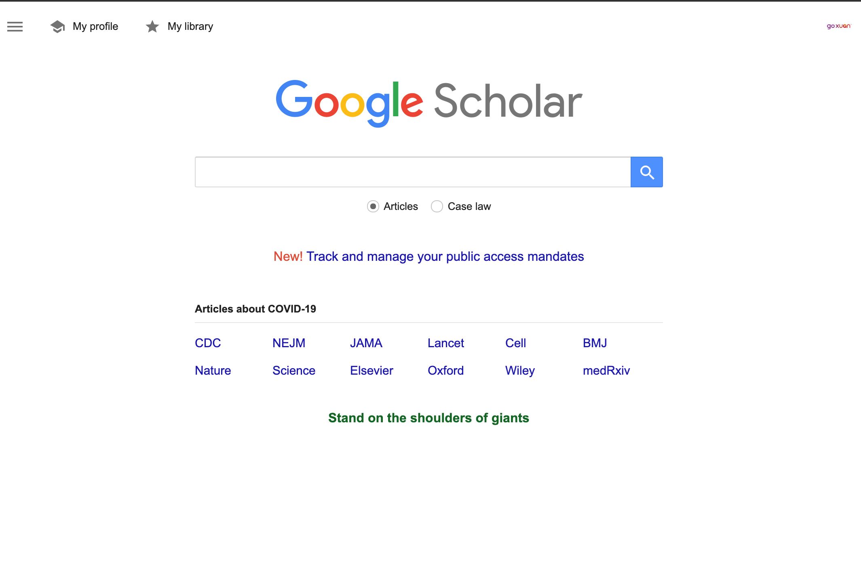
Task: Select the Articles radio button
Action: (x=373, y=206)
